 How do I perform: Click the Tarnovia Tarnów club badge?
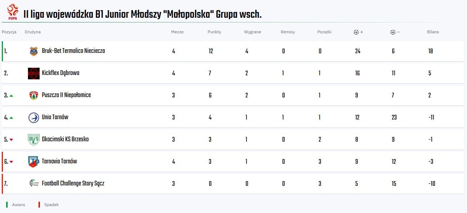[33, 162]
